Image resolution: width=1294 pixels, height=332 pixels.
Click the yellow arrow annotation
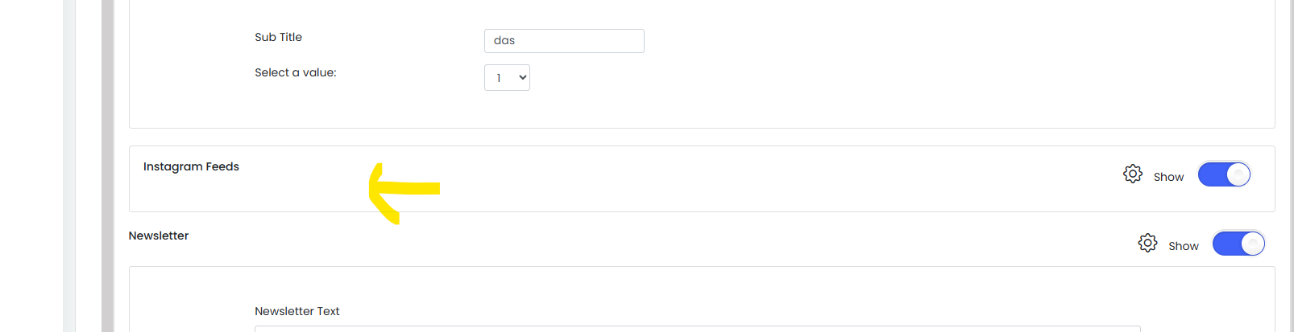pyautogui.click(x=403, y=190)
